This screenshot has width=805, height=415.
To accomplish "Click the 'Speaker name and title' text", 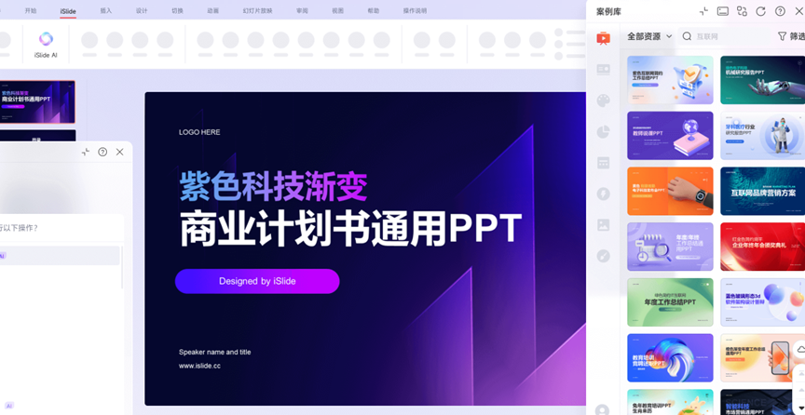I will [x=214, y=352].
